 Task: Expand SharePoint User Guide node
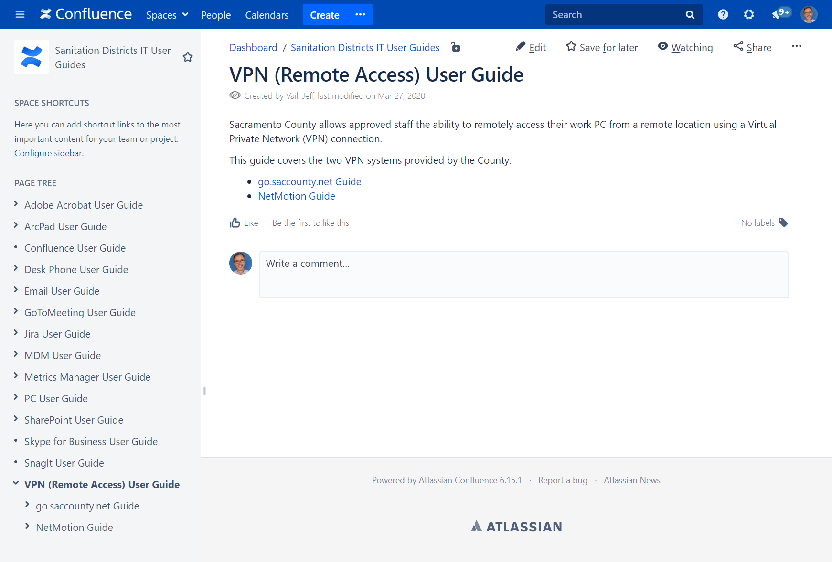tap(16, 419)
